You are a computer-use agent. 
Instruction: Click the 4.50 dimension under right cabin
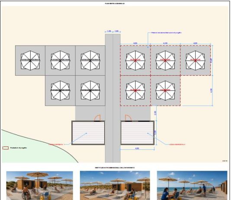click(x=137, y=148)
